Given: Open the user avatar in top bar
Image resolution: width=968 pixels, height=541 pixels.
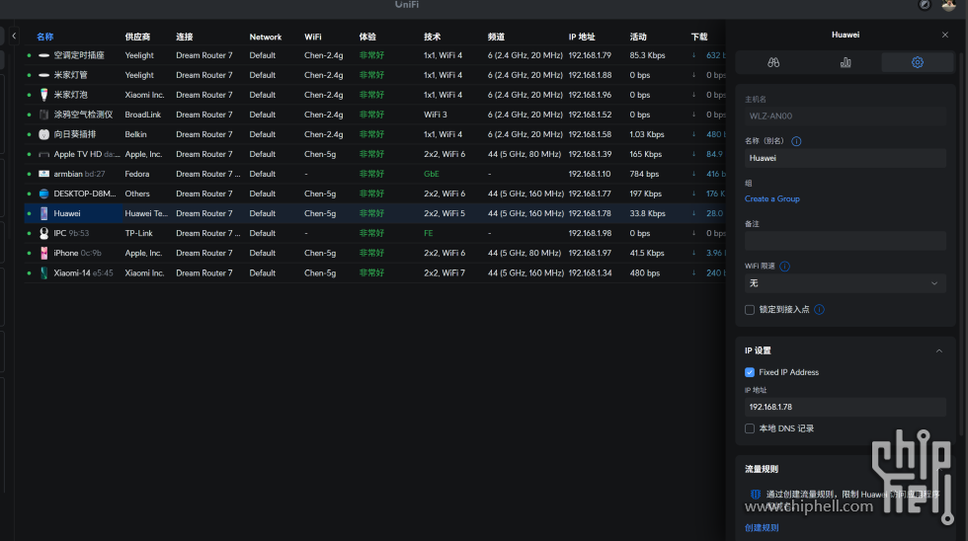Looking at the screenshot, I should click(x=949, y=5).
